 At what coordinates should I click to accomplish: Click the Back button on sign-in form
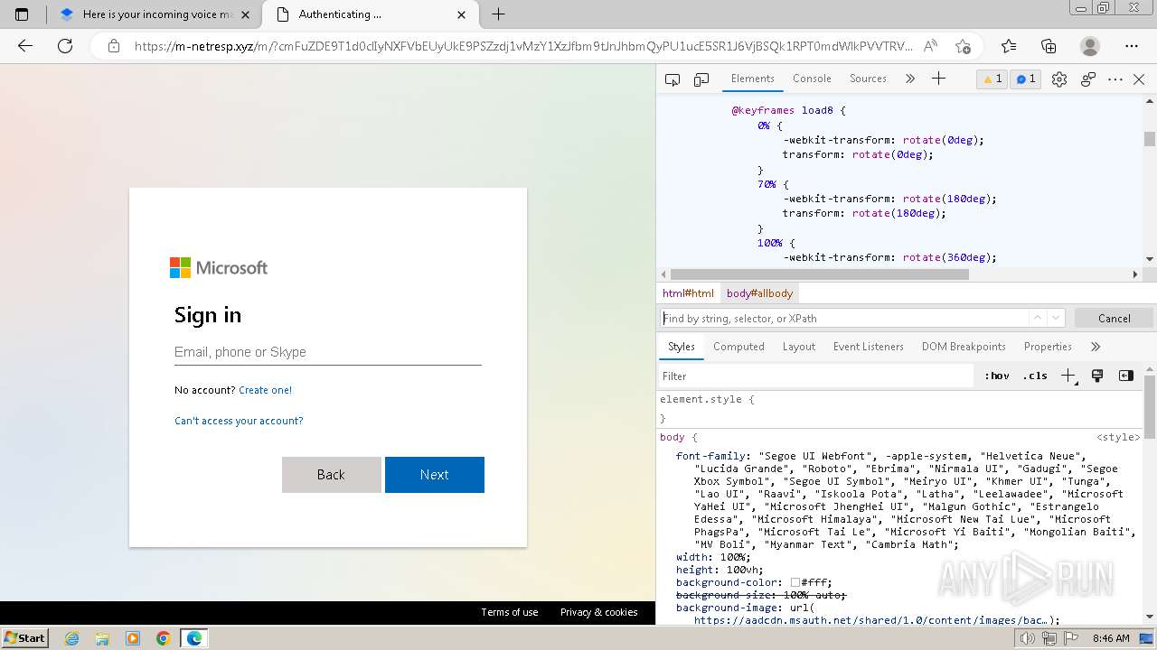pos(331,475)
